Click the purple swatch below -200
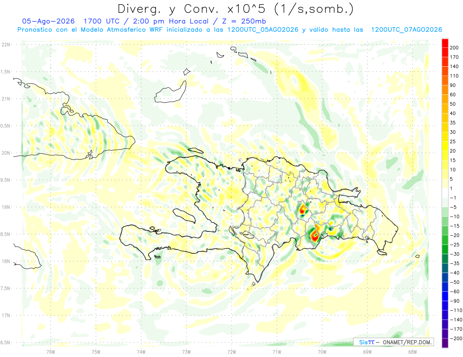This screenshot has width=463, height=357. 445,343
